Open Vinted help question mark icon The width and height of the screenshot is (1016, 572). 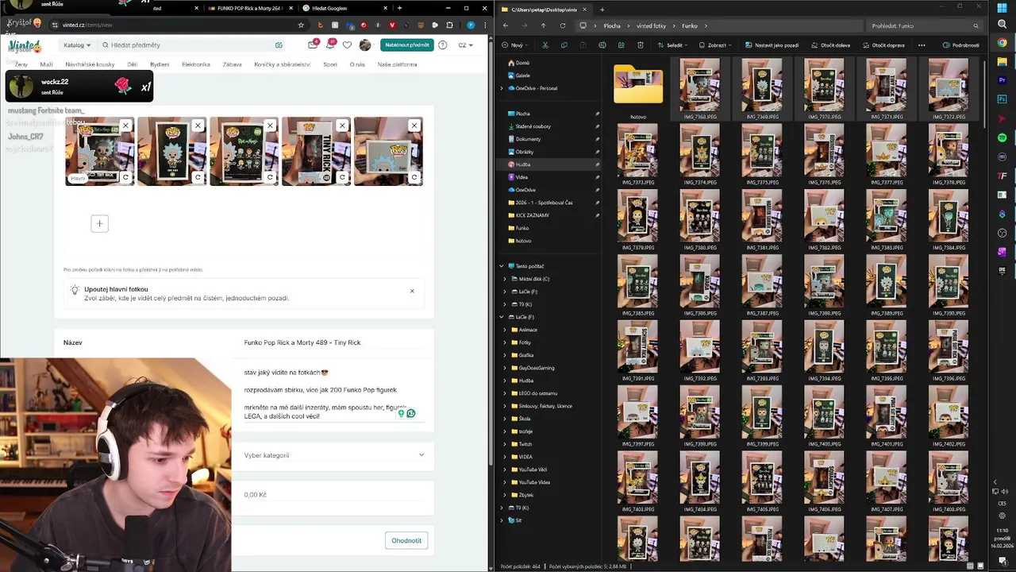tap(442, 45)
